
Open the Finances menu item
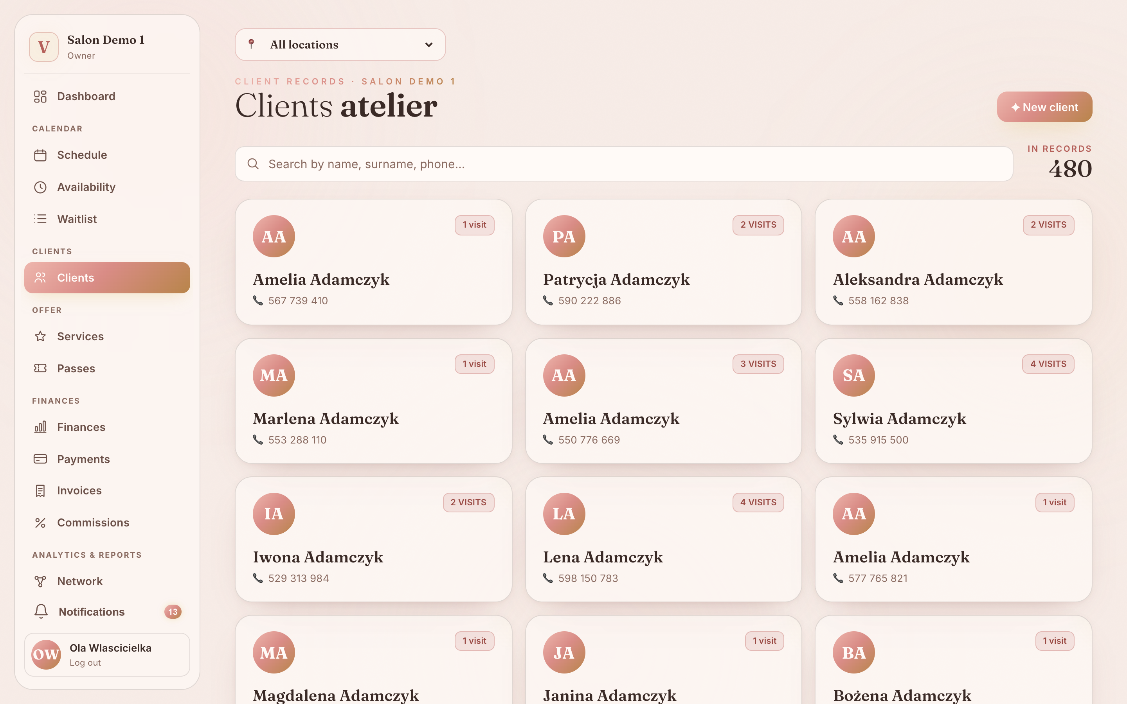[x=107, y=427]
